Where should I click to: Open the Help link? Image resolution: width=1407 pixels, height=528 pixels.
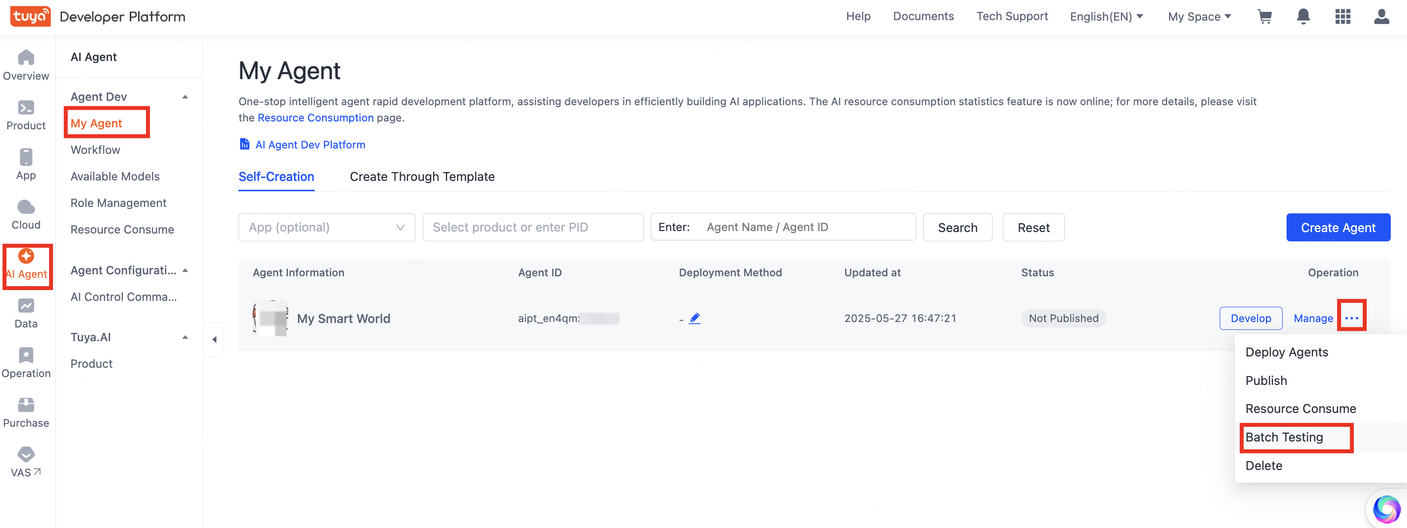click(x=858, y=16)
